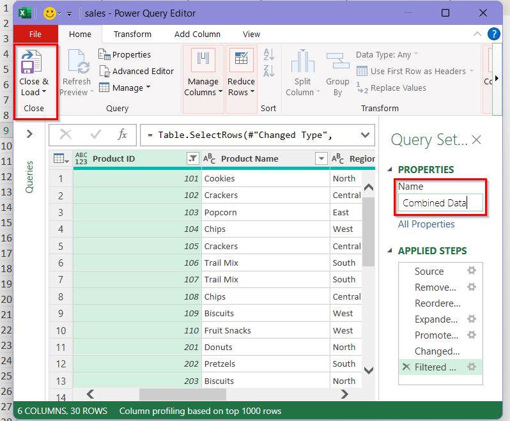Cancel the formula bar edit
510x421 pixels.
tap(66, 134)
